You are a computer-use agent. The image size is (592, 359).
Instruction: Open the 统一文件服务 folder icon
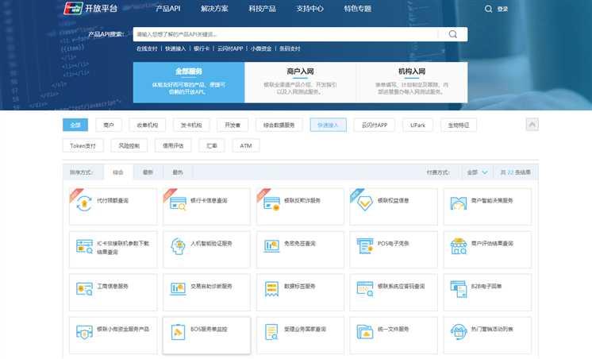(x=365, y=332)
